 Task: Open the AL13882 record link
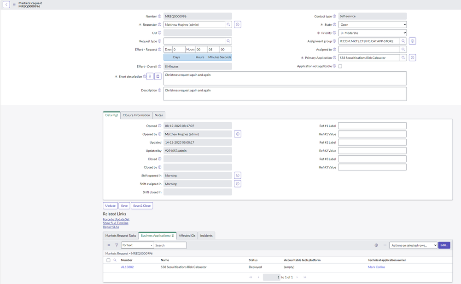127,267
